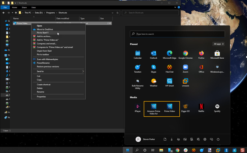Open the Calendar pinned app
This screenshot has height=153, width=247.
[137, 55]
